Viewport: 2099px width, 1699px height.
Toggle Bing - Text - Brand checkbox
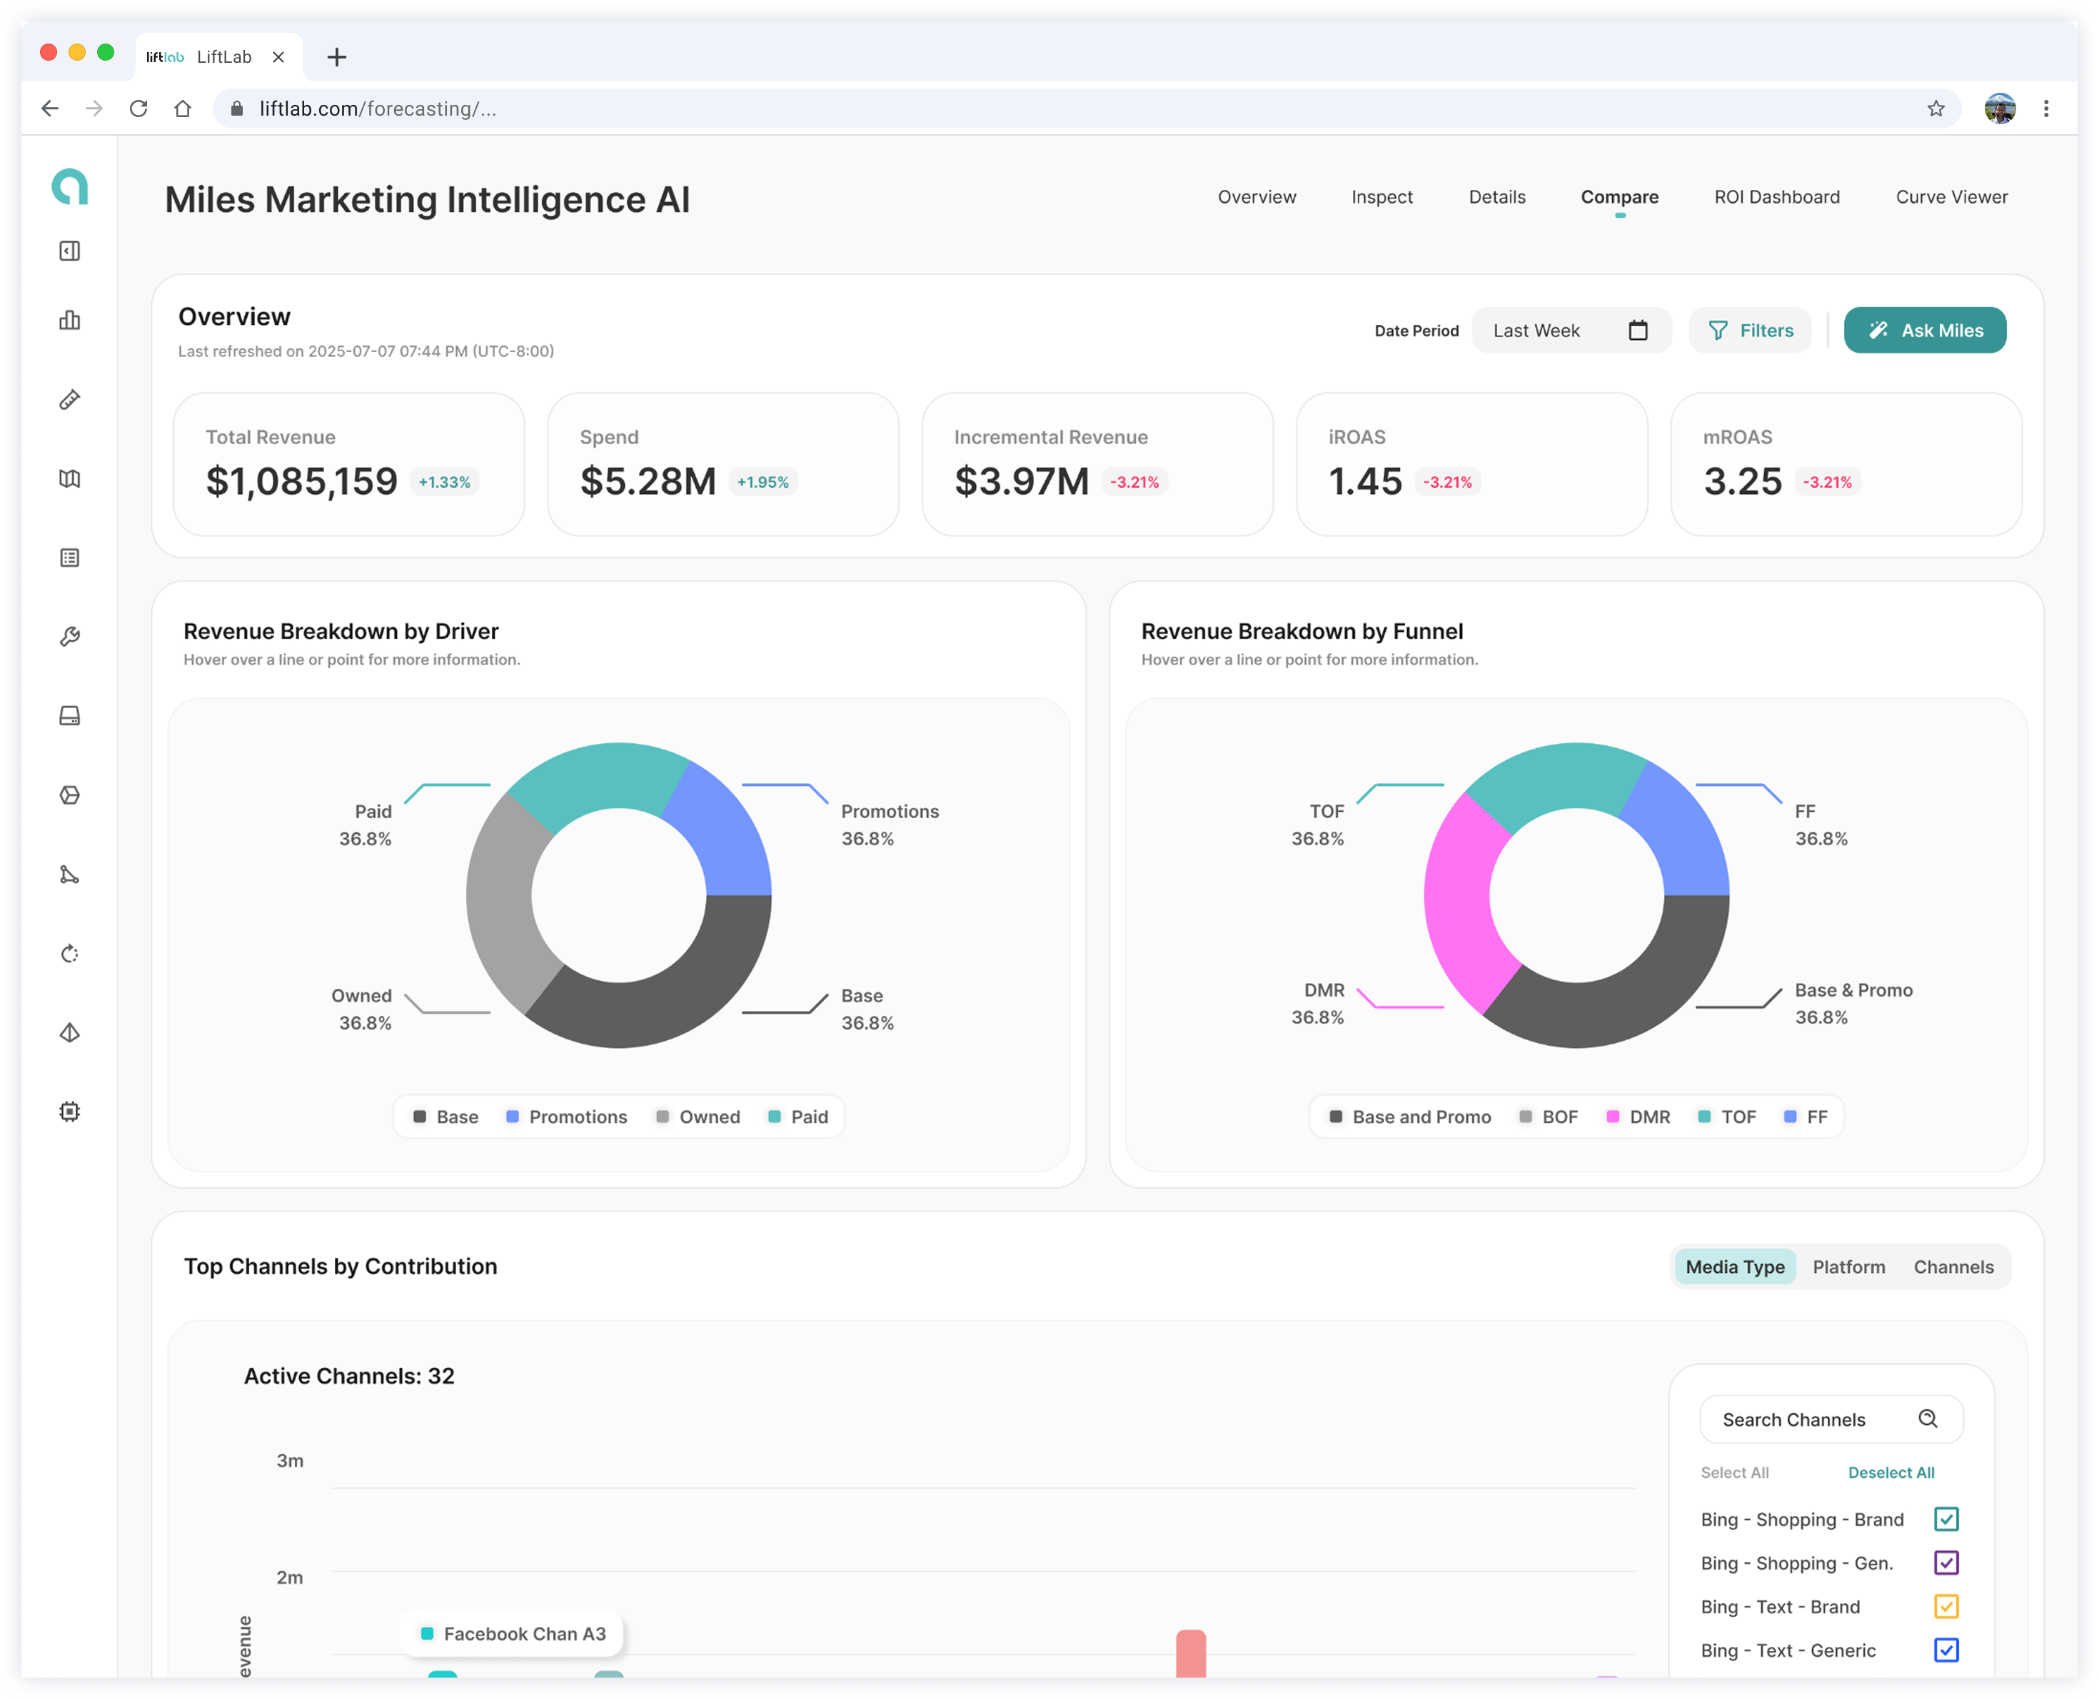pyautogui.click(x=1946, y=1607)
